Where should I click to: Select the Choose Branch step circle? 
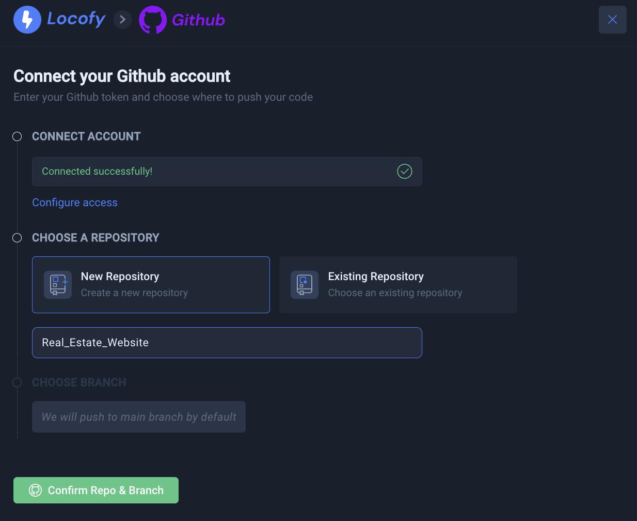[17, 382]
